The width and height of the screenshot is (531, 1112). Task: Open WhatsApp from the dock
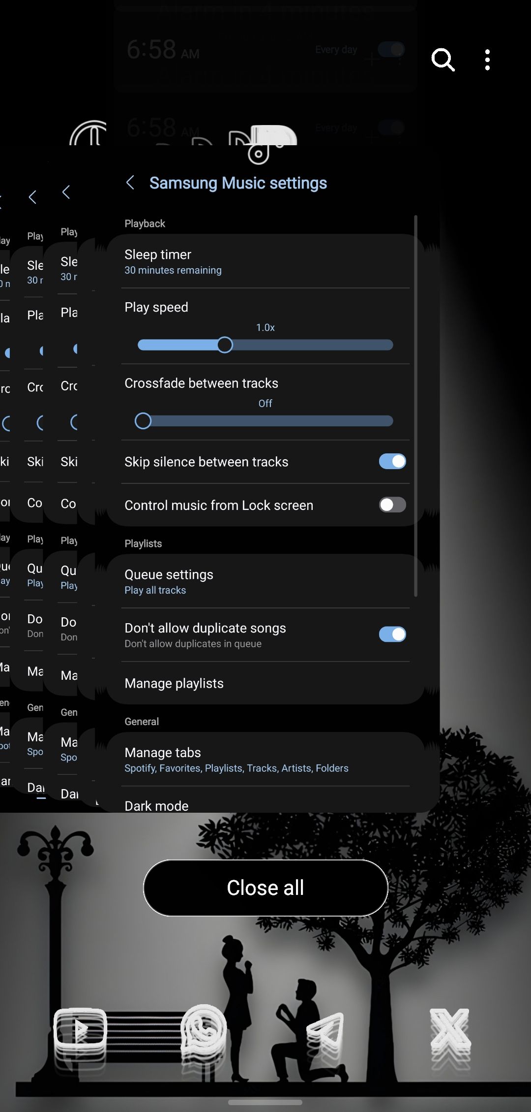tap(203, 1030)
